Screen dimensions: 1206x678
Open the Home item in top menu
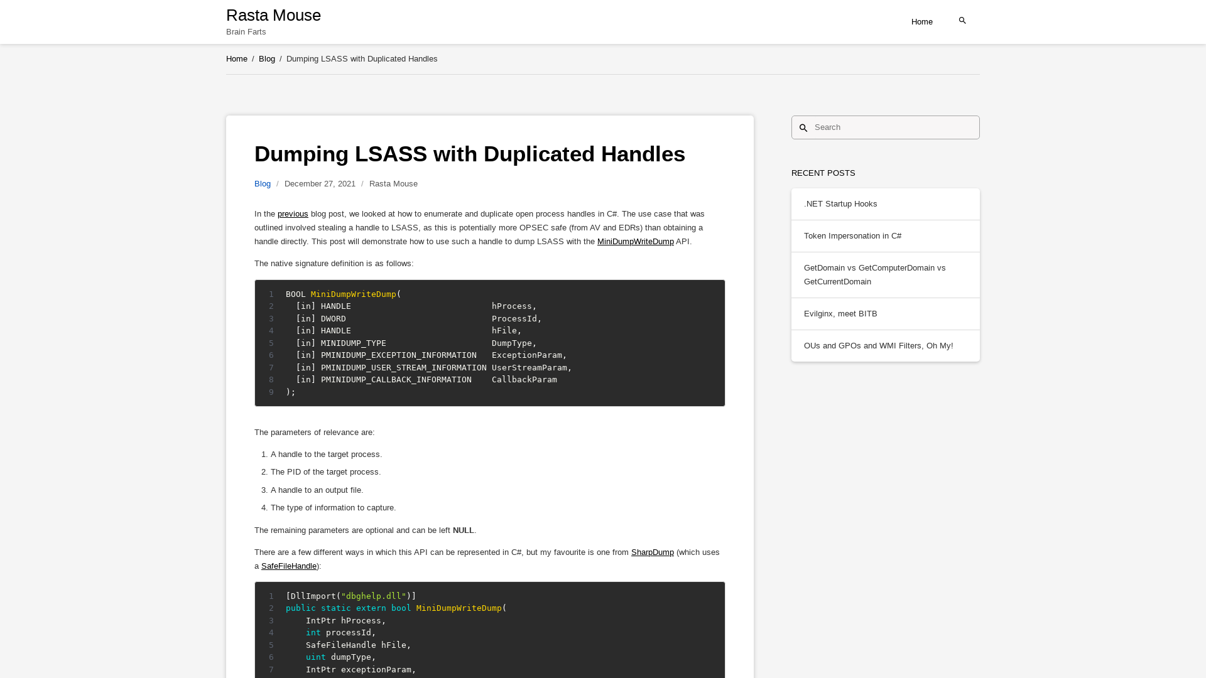(x=921, y=22)
